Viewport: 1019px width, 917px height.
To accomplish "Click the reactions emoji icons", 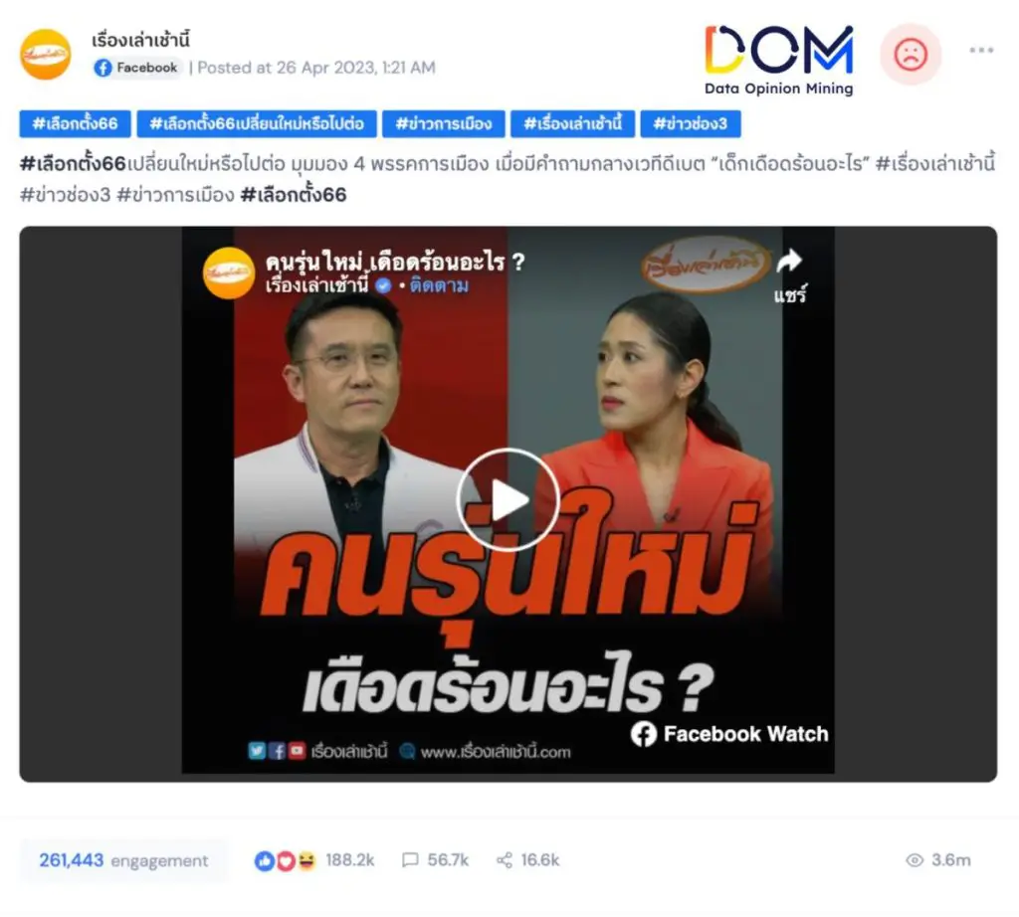I will (x=285, y=861).
